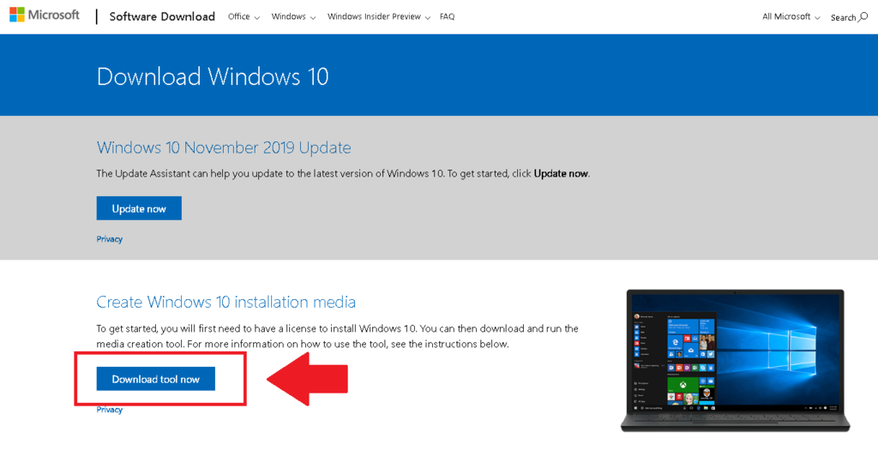Click the Download Windows 10 banner title
Image resolution: width=878 pixels, height=462 pixels.
point(213,77)
